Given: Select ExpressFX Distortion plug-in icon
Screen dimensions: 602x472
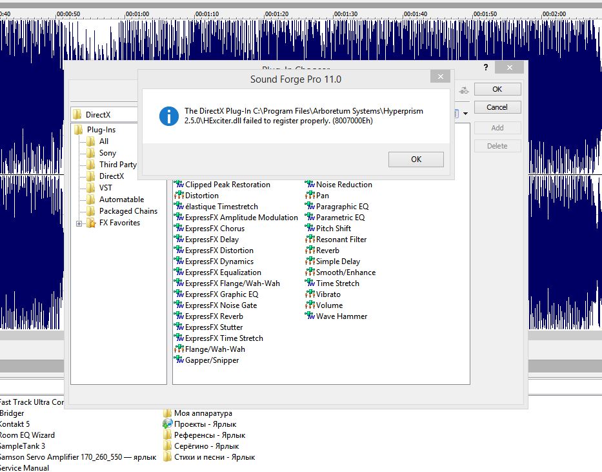Looking at the screenshot, I should coord(179,251).
